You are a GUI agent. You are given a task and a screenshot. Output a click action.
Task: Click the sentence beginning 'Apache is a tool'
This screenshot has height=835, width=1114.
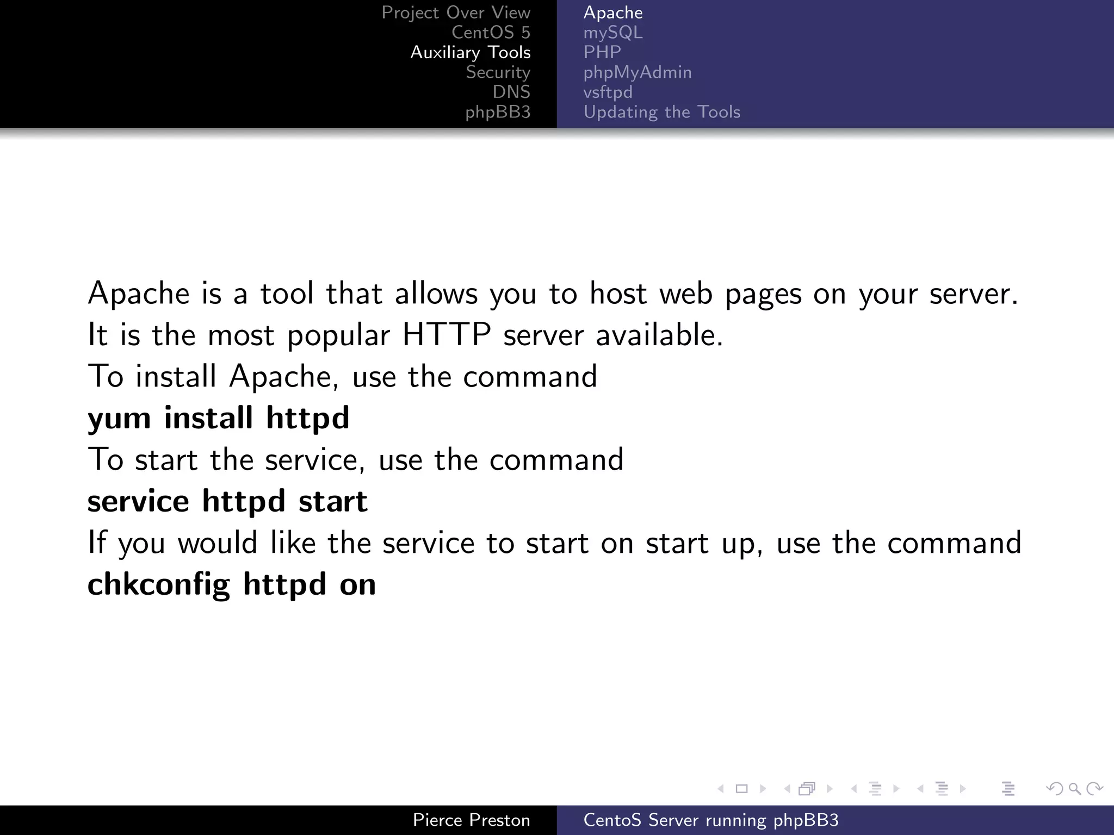click(x=553, y=294)
